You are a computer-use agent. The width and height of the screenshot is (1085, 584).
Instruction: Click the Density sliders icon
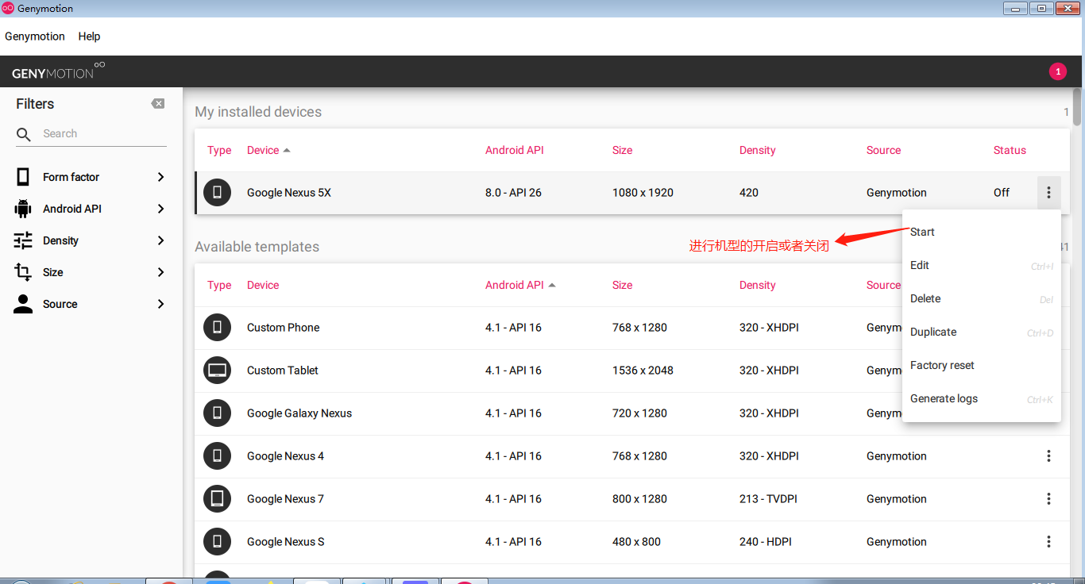23,240
